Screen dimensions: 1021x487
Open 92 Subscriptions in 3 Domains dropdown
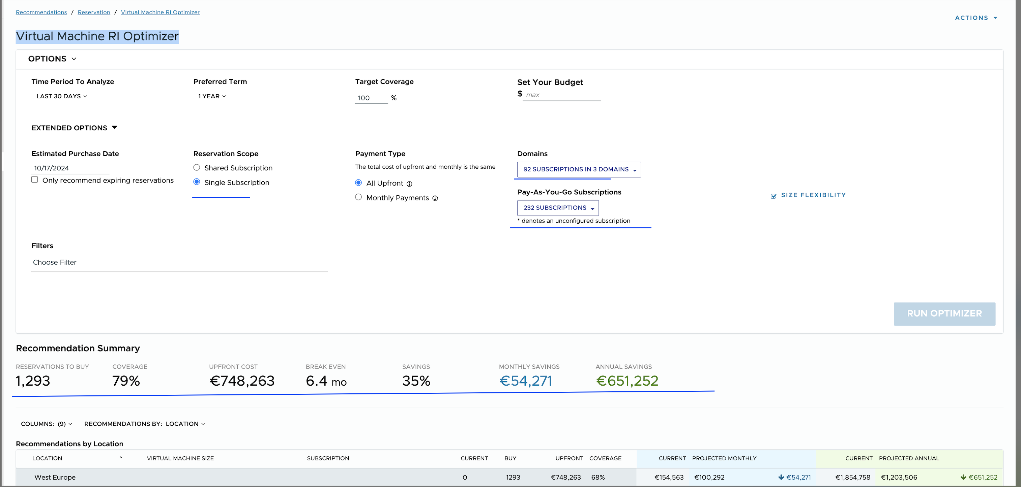point(579,169)
